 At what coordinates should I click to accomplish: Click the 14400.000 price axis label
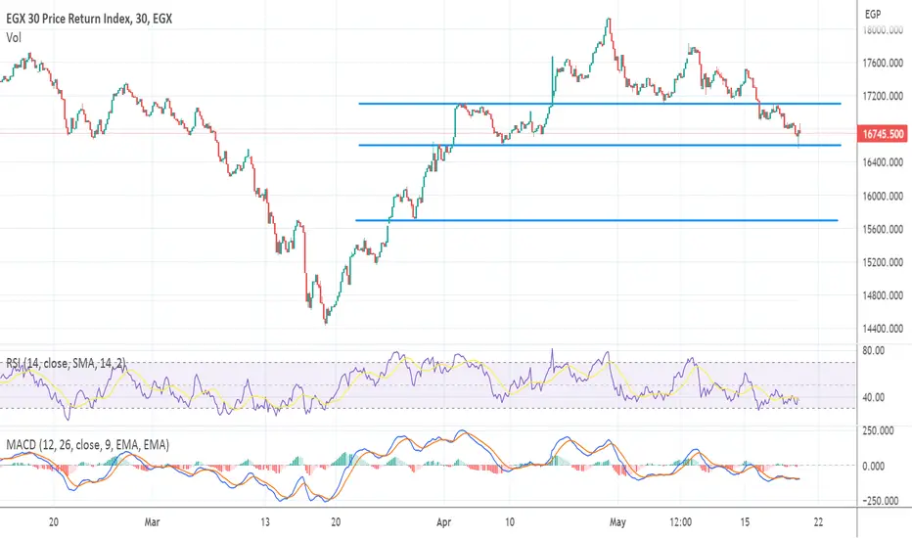point(883,329)
